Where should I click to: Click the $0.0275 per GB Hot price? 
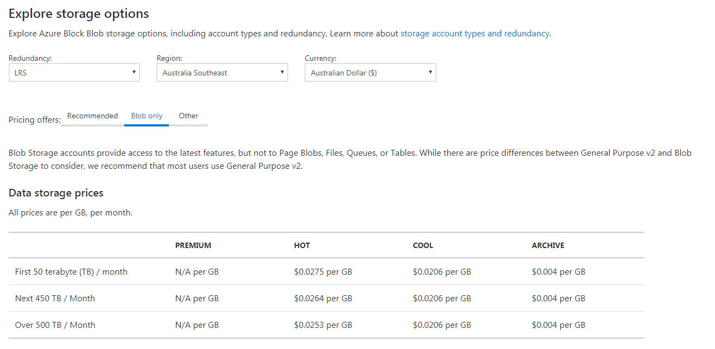tap(323, 272)
